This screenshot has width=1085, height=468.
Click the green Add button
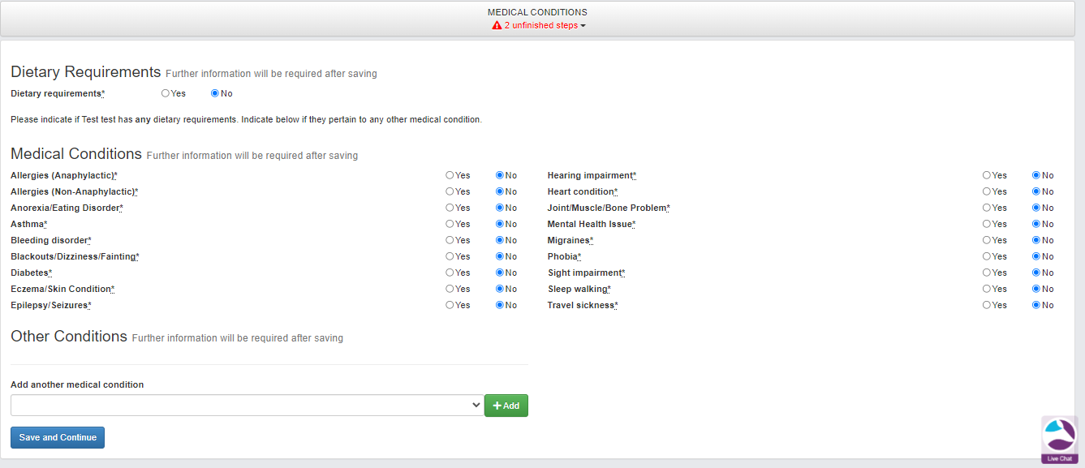506,406
